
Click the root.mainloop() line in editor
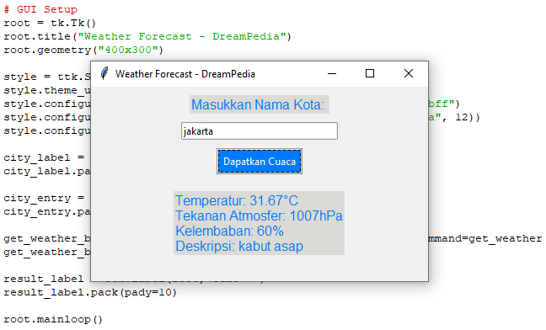pyautogui.click(x=53, y=319)
